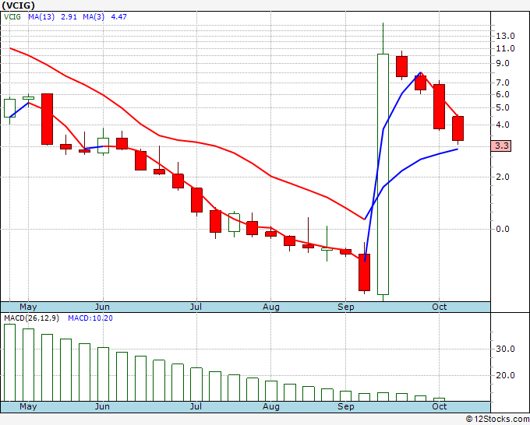Click the 13.0 price axis label
The image size is (530, 425).
click(x=505, y=36)
